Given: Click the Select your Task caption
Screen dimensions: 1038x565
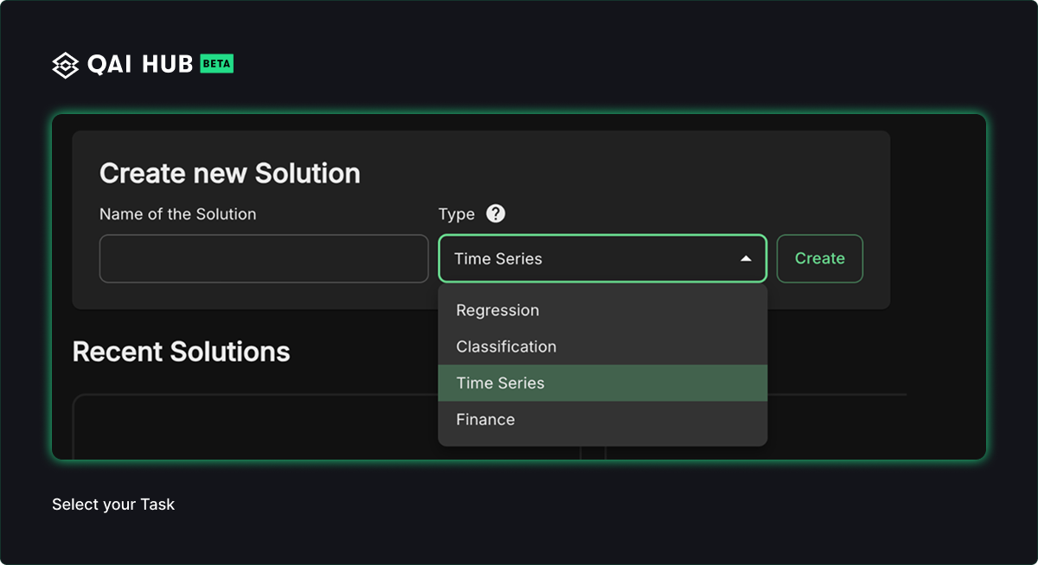Looking at the screenshot, I should pos(113,505).
